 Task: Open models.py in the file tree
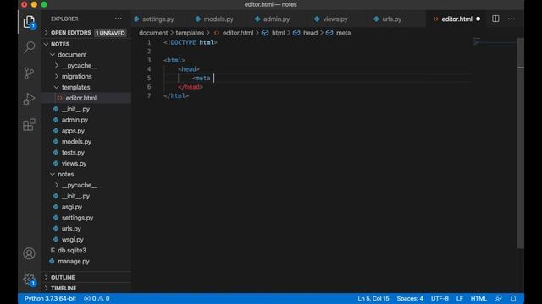tap(86, 142)
